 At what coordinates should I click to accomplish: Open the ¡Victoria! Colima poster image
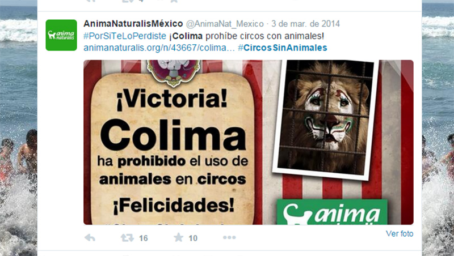coord(249,142)
